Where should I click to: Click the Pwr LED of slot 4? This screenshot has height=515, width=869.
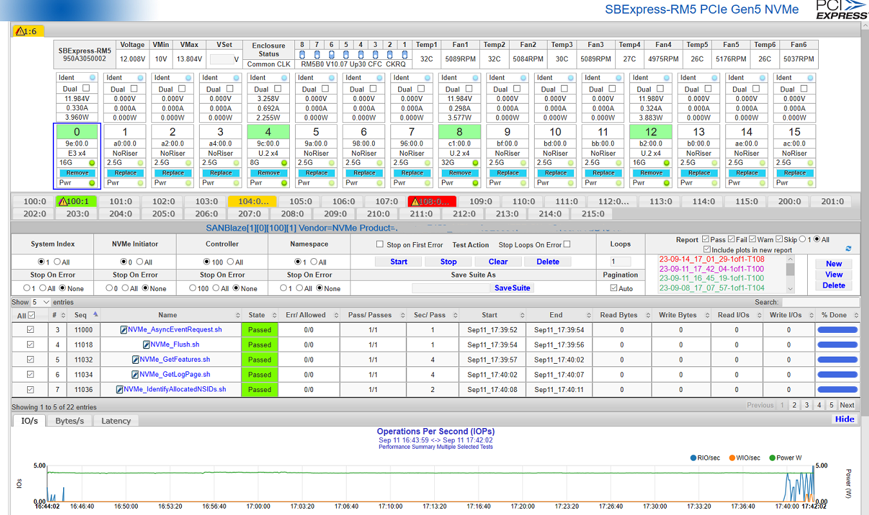click(x=283, y=183)
